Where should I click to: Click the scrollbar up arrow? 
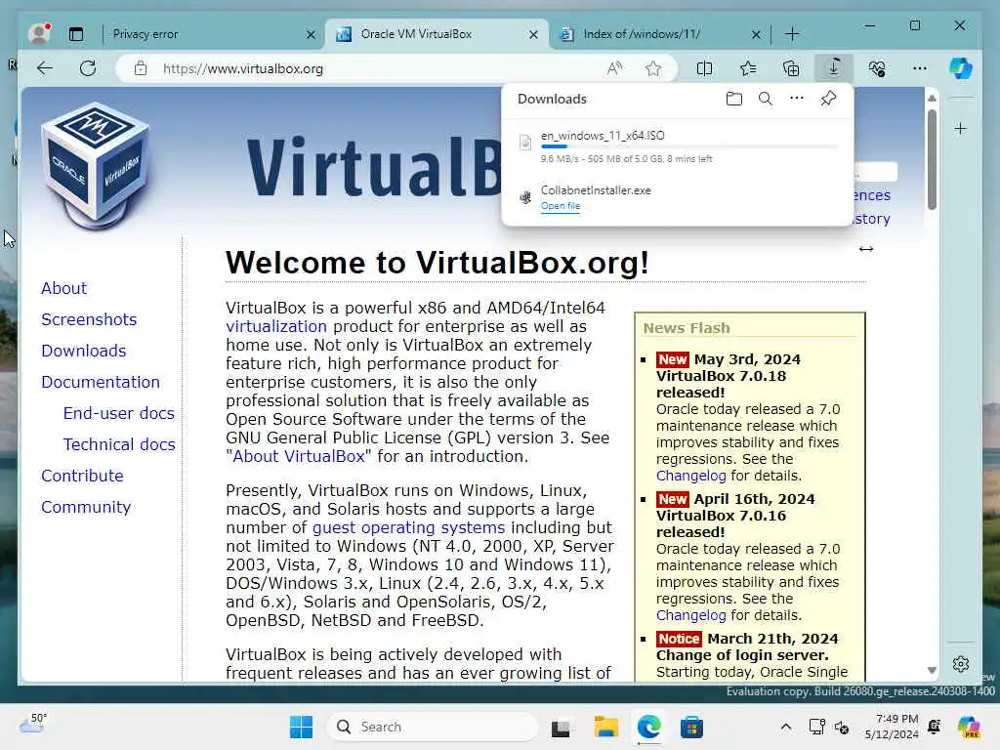click(x=932, y=99)
